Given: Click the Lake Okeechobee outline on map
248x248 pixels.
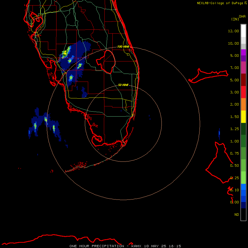Looking at the screenshot, I should (x=106, y=62).
